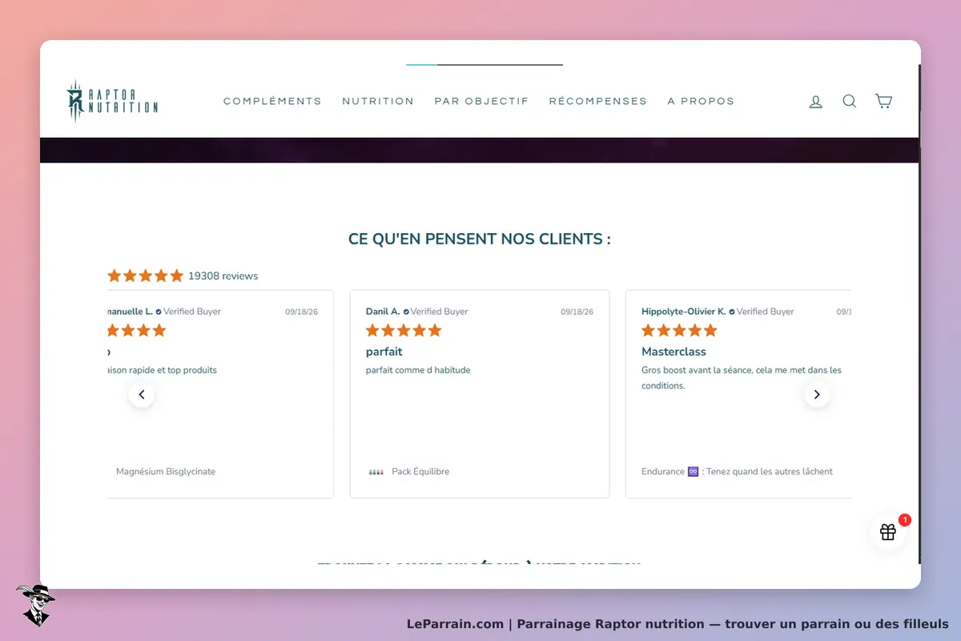The image size is (961, 641).
Task: Click the star rating in Masterclass review
Action: click(x=679, y=330)
